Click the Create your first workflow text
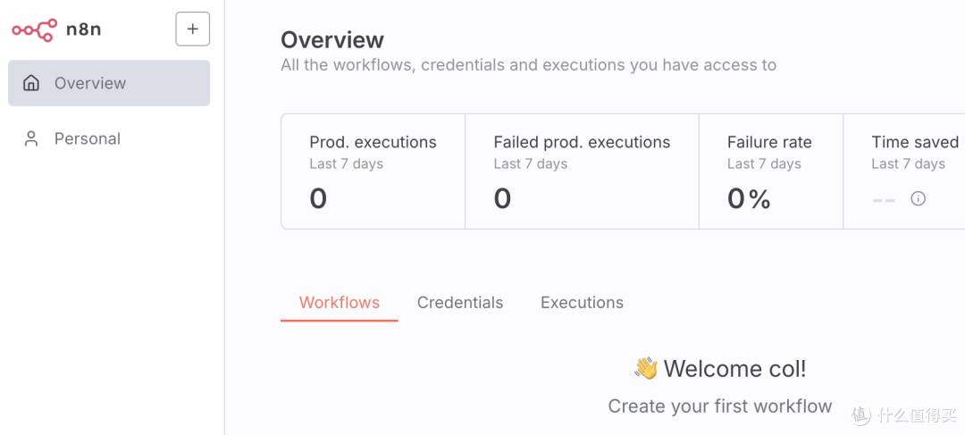The width and height of the screenshot is (965, 435). [720, 406]
